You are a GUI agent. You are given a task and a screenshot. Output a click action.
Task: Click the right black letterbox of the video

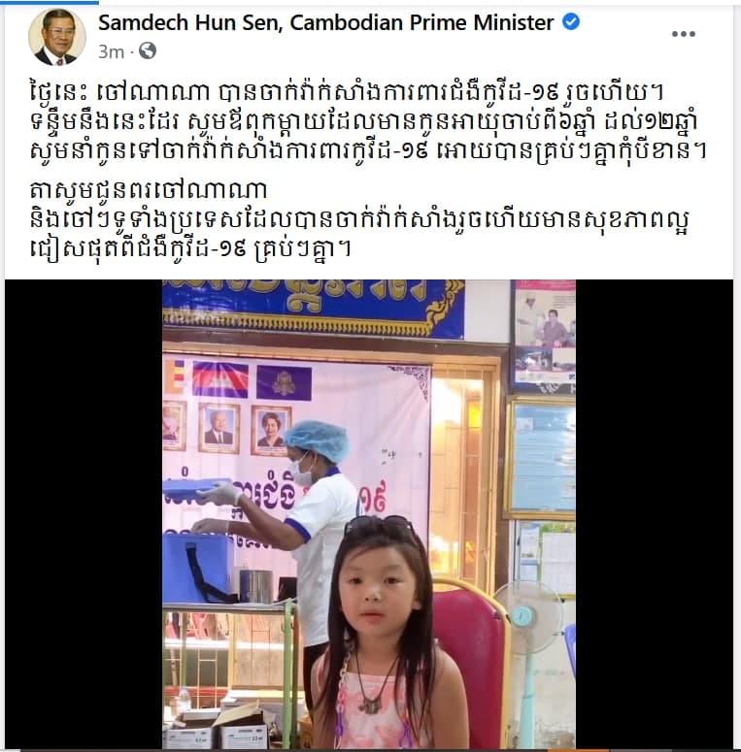click(x=655, y=513)
